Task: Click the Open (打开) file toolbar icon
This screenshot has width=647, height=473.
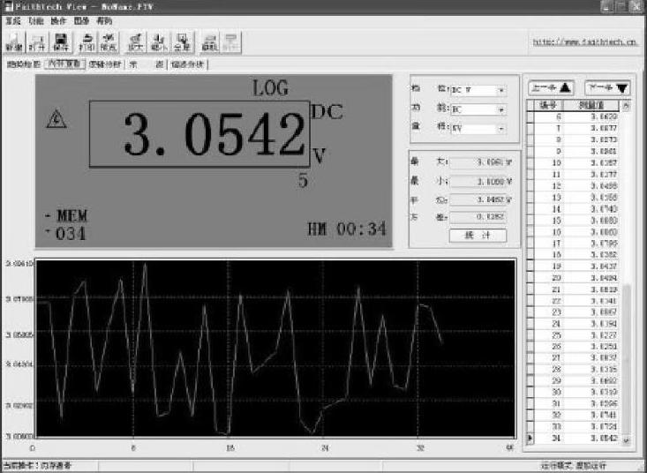Action: point(37,41)
